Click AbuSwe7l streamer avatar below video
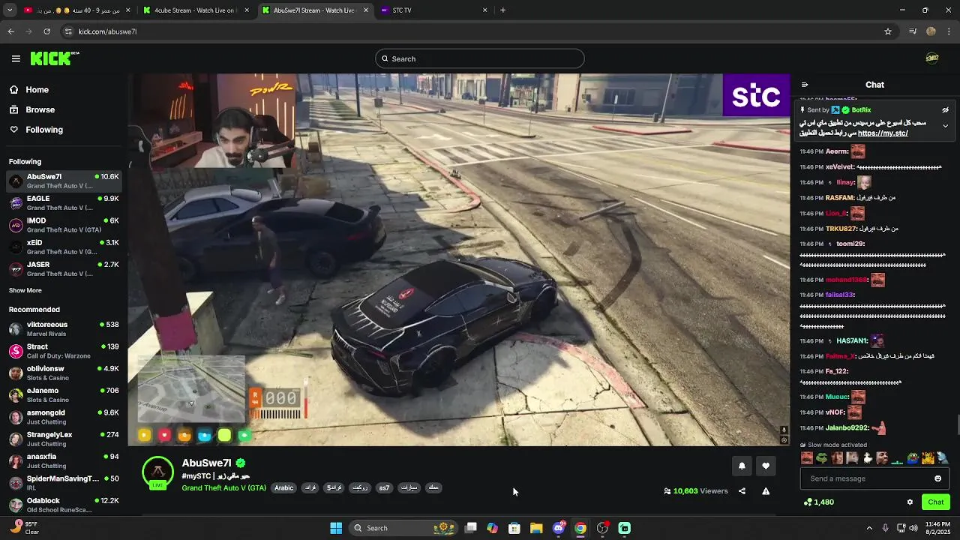The width and height of the screenshot is (960, 540). [157, 472]
